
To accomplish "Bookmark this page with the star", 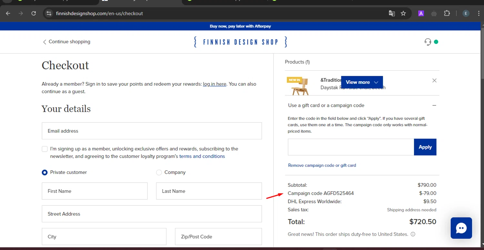I will (403, 13).
